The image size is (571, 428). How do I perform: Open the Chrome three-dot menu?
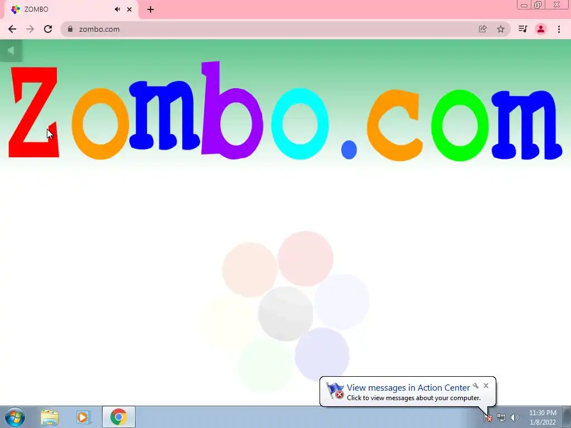point(559,29)
